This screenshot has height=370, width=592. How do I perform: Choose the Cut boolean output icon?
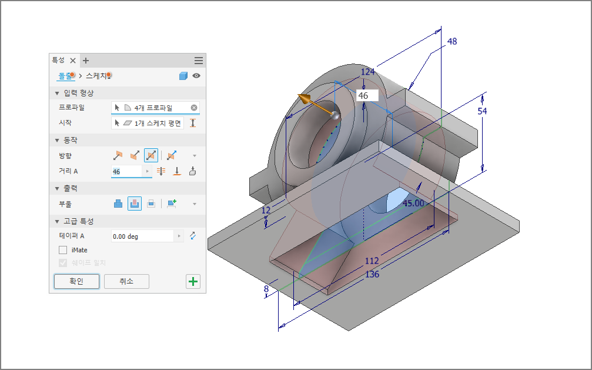(x=135, y=204)
